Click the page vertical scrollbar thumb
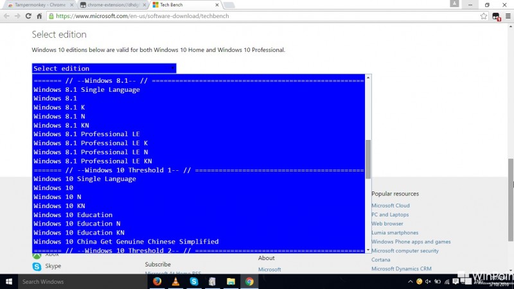The width and height of the screenshot is (514, 289). click(x=511, y=200)
